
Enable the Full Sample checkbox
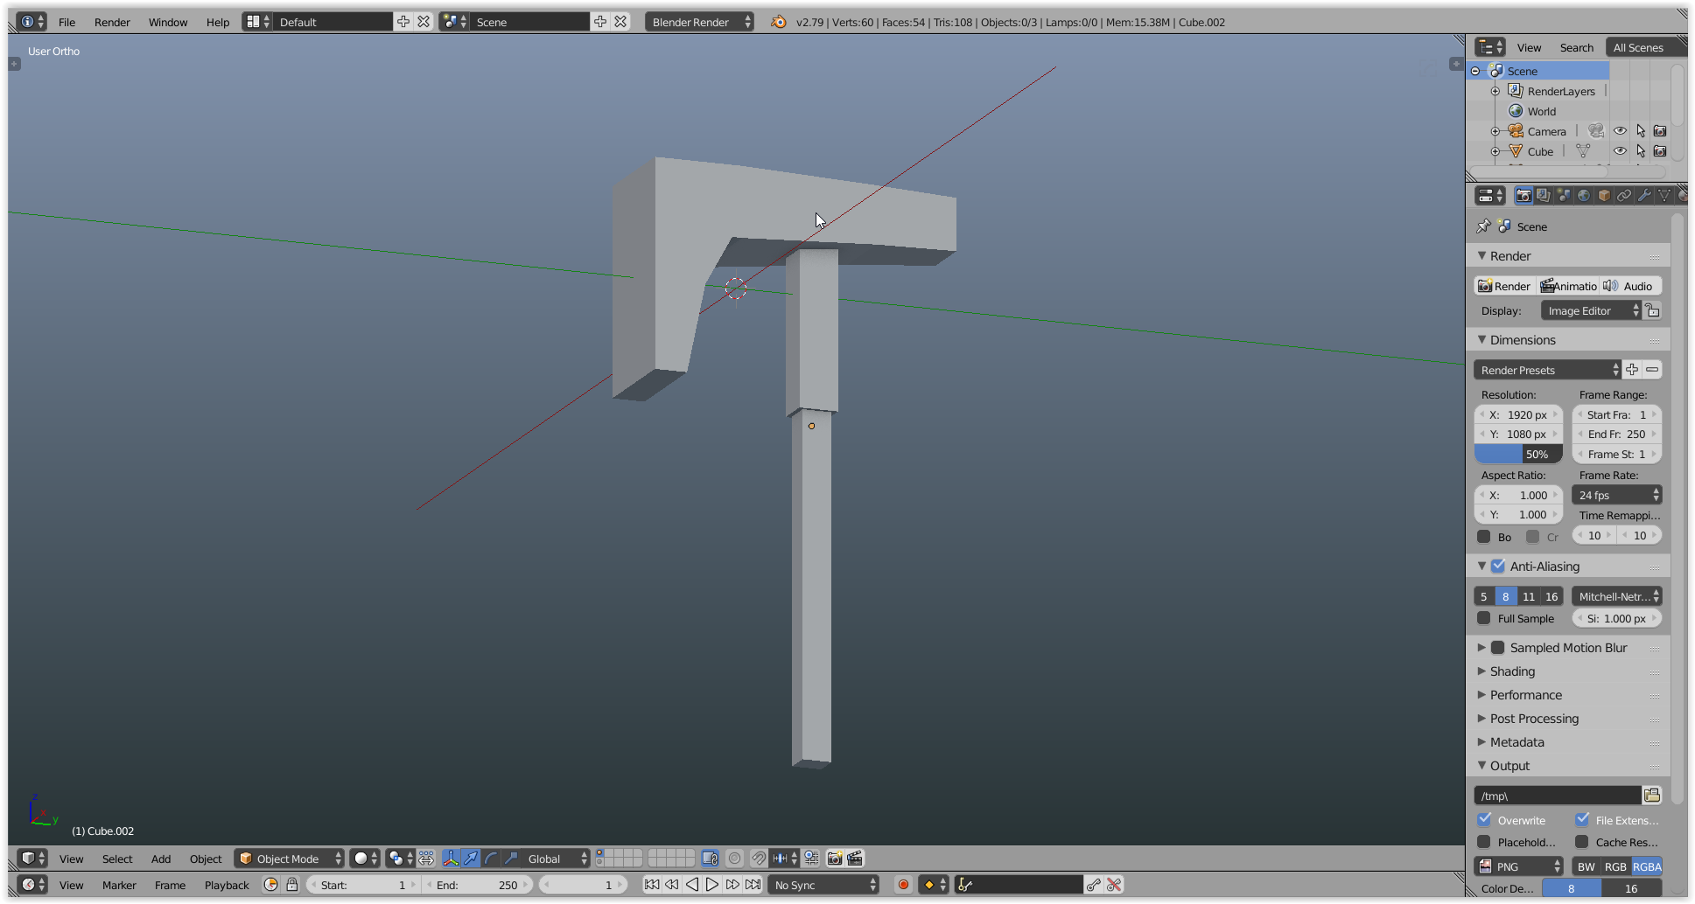(1484, 618)
